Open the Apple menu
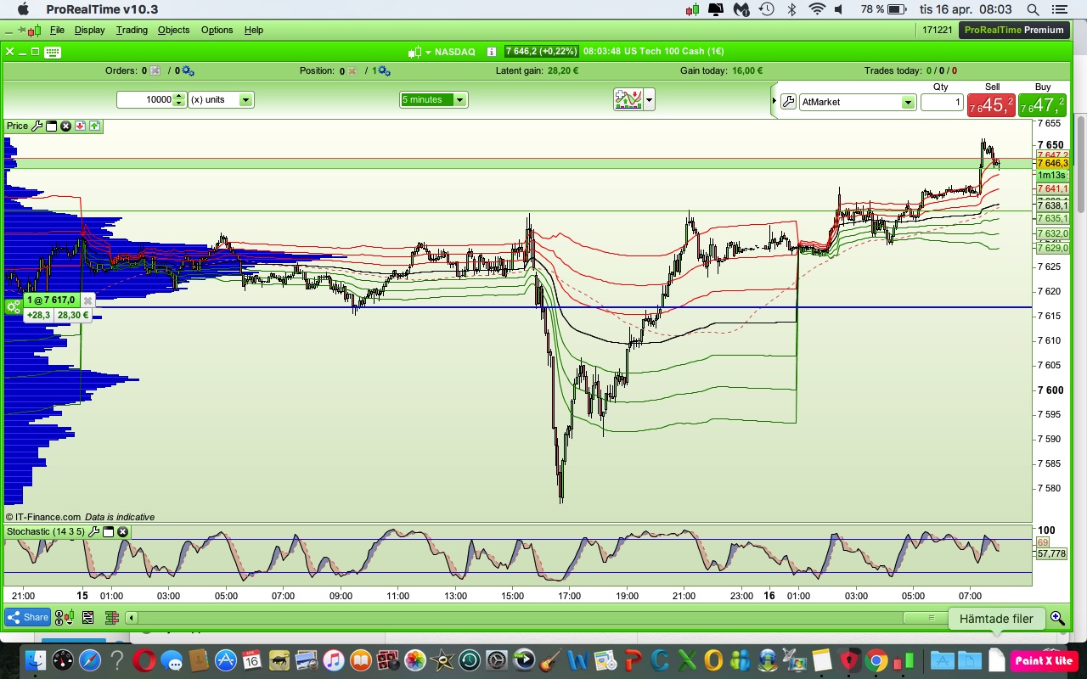 pyautogui.click(x=23, y=9)
